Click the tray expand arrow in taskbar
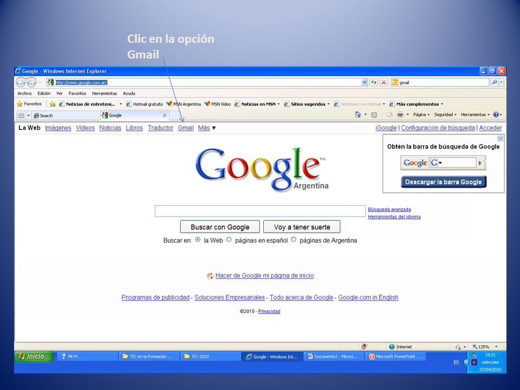The image size is (520, 390). (466, 362)
